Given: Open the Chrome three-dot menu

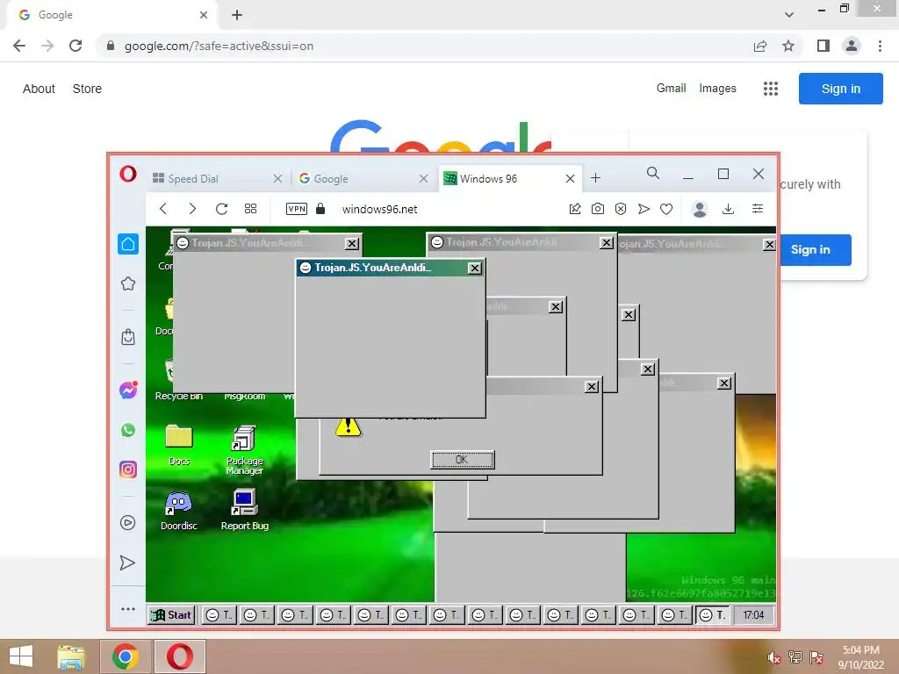Looking at the screenshot, I should point(880,46).
